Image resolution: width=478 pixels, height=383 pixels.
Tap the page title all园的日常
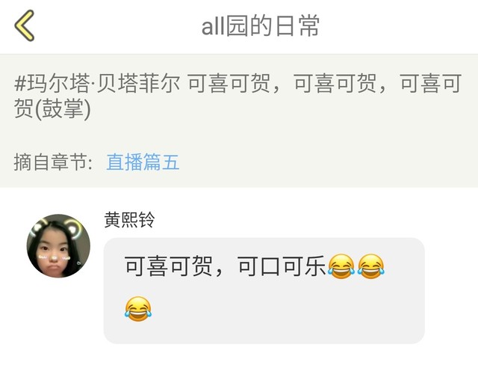260,26
